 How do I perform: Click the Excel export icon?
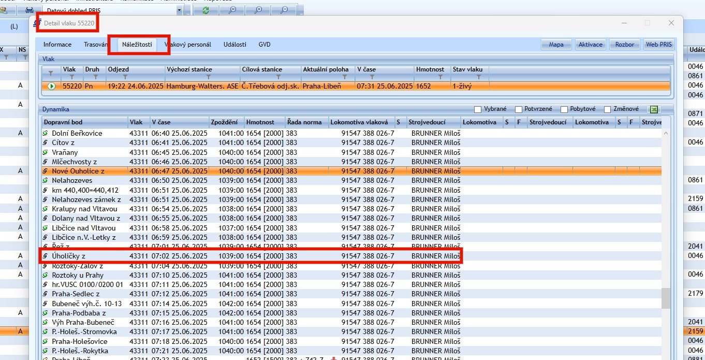coord(654,109)
